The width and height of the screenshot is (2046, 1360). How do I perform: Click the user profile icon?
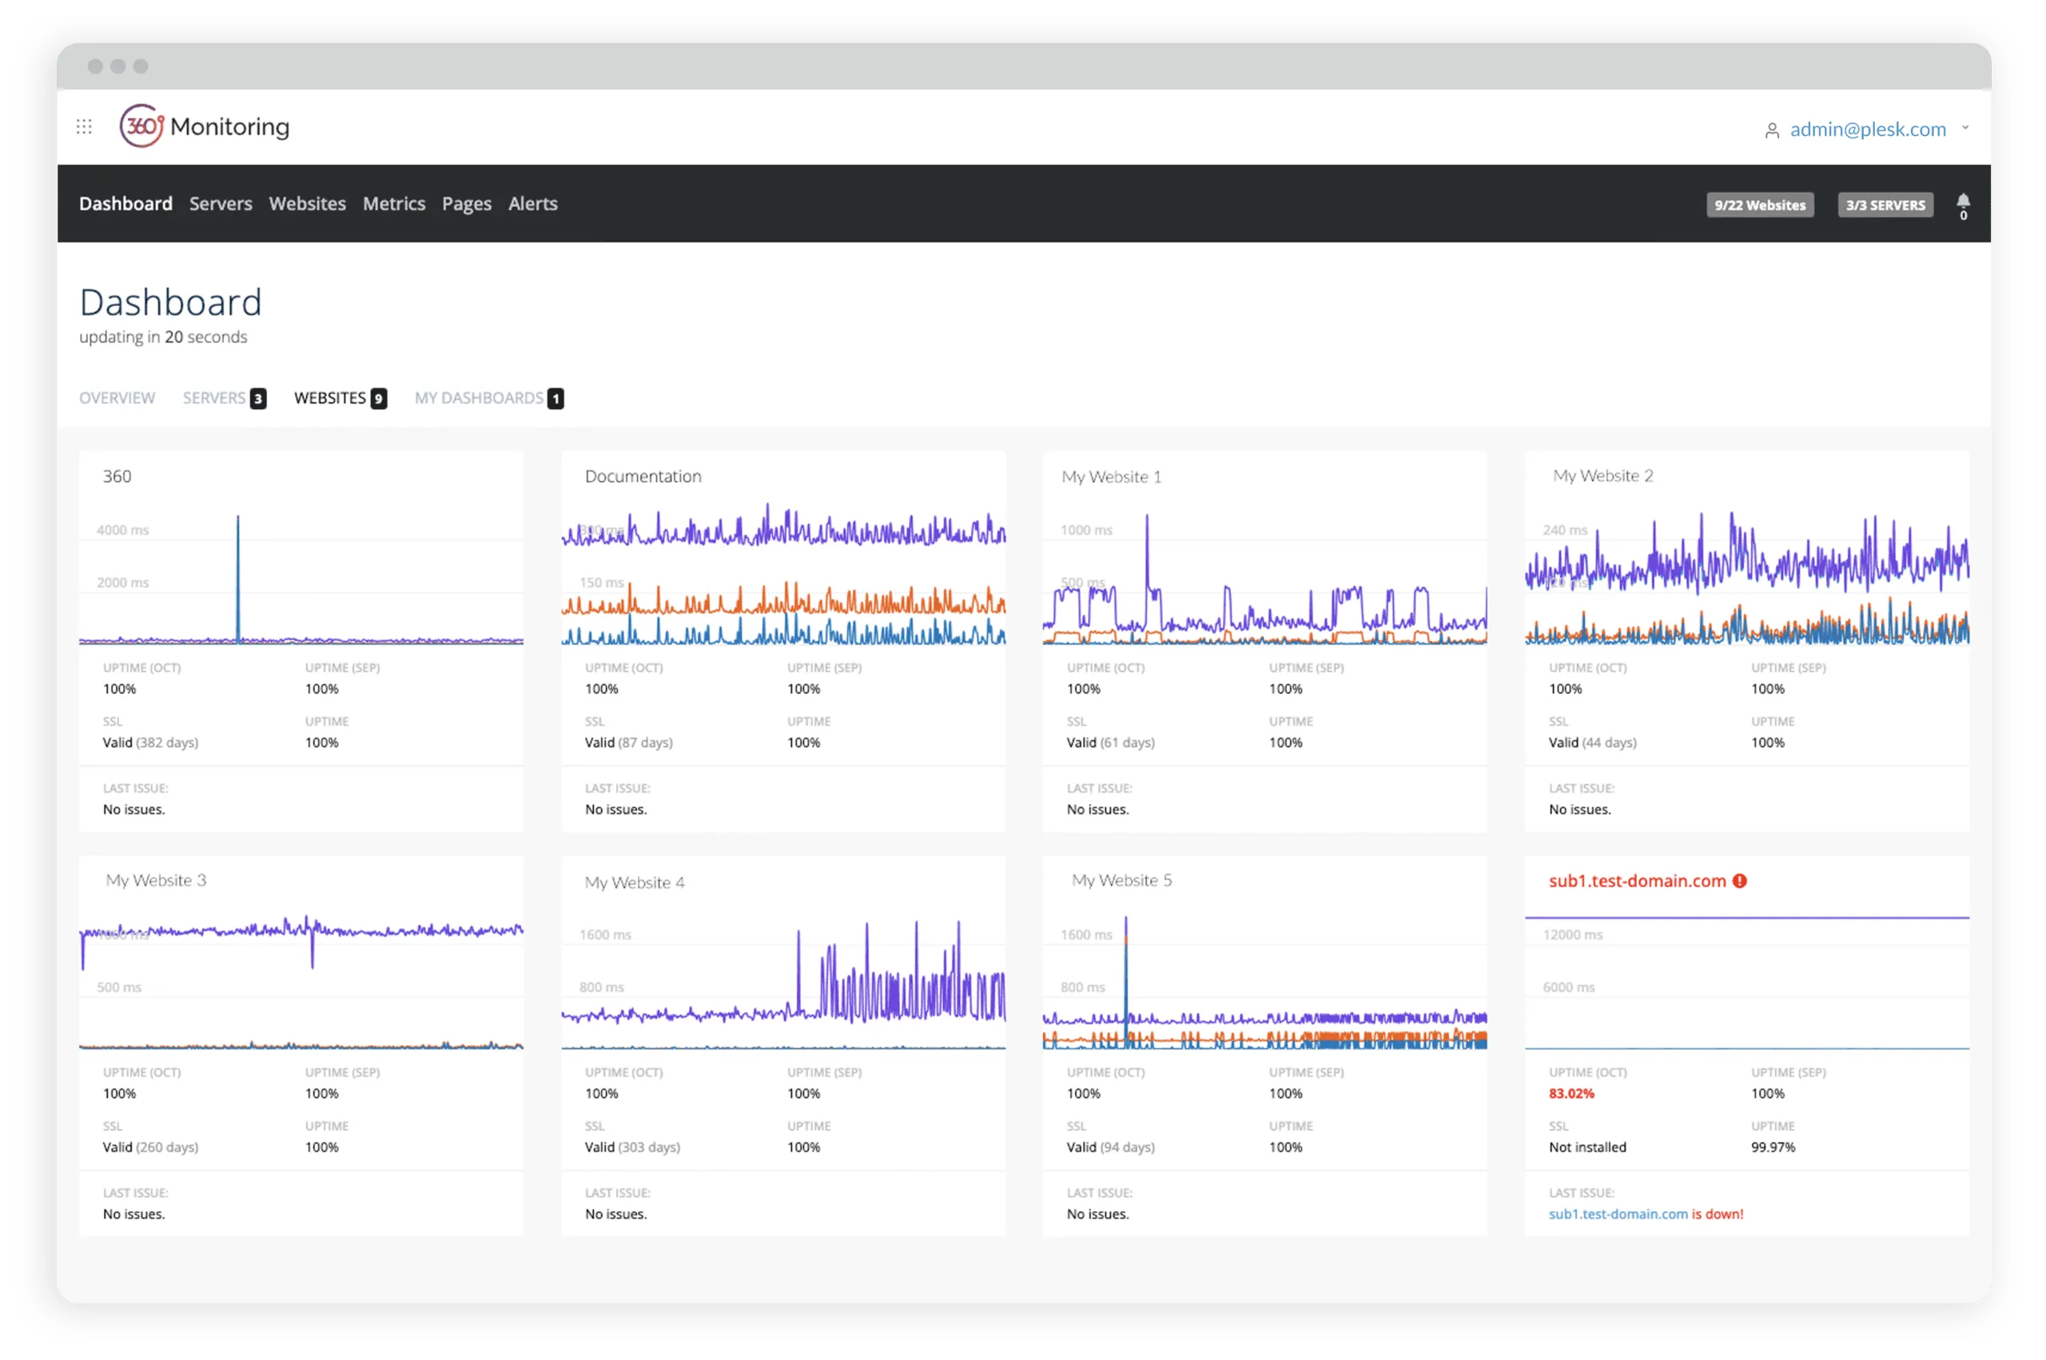(x=1772, y=130)
